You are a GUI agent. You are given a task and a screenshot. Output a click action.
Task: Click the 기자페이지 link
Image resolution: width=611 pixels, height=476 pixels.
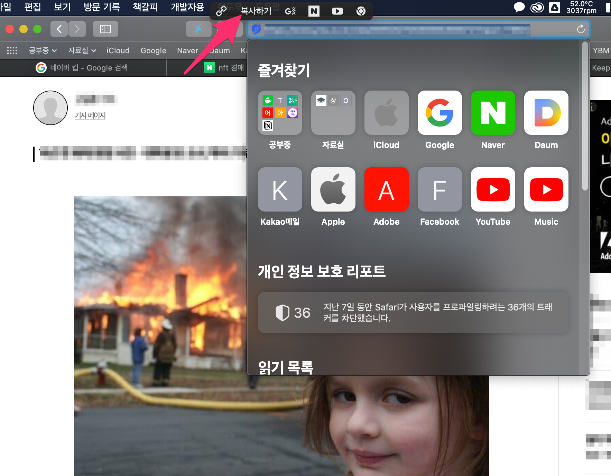click(90, 115)
